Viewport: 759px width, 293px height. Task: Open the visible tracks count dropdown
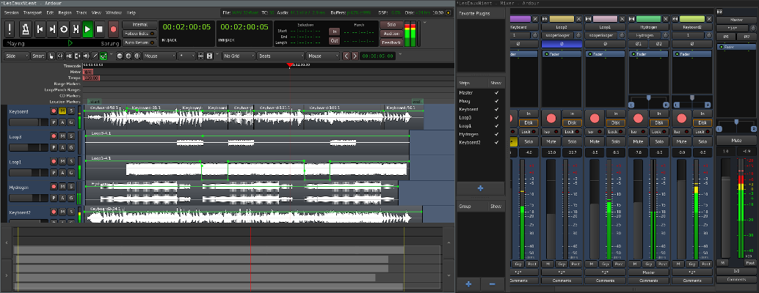click(186, 56)
